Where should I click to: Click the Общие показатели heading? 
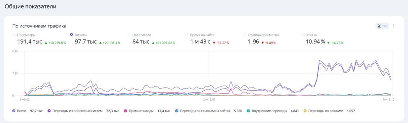[x=31, y=6]
